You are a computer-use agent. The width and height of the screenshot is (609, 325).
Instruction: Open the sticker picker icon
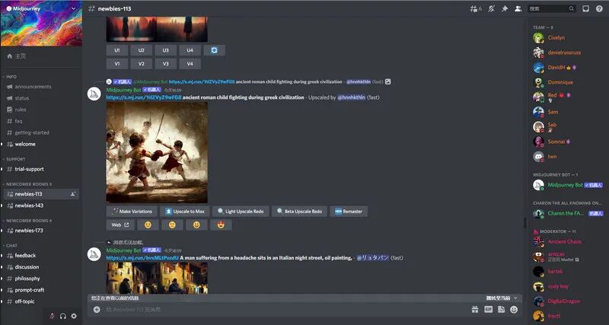501,310
